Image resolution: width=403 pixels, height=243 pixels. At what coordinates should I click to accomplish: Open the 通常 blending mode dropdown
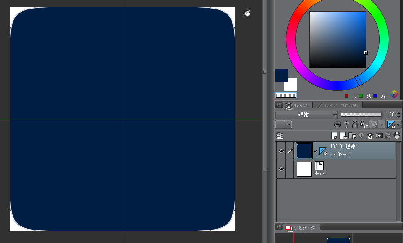click(x=306, y=115)
